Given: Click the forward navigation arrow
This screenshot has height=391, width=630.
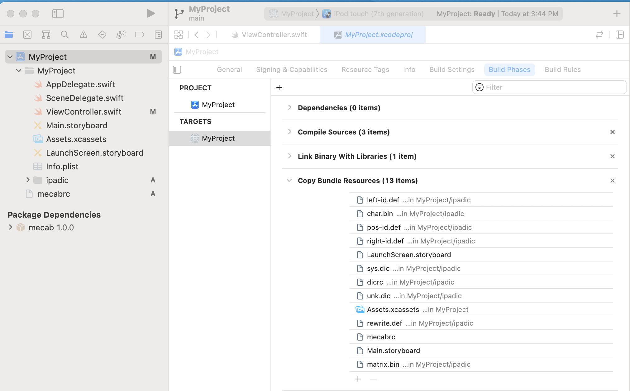Looking at the screenshot, I should coord(208,34).
